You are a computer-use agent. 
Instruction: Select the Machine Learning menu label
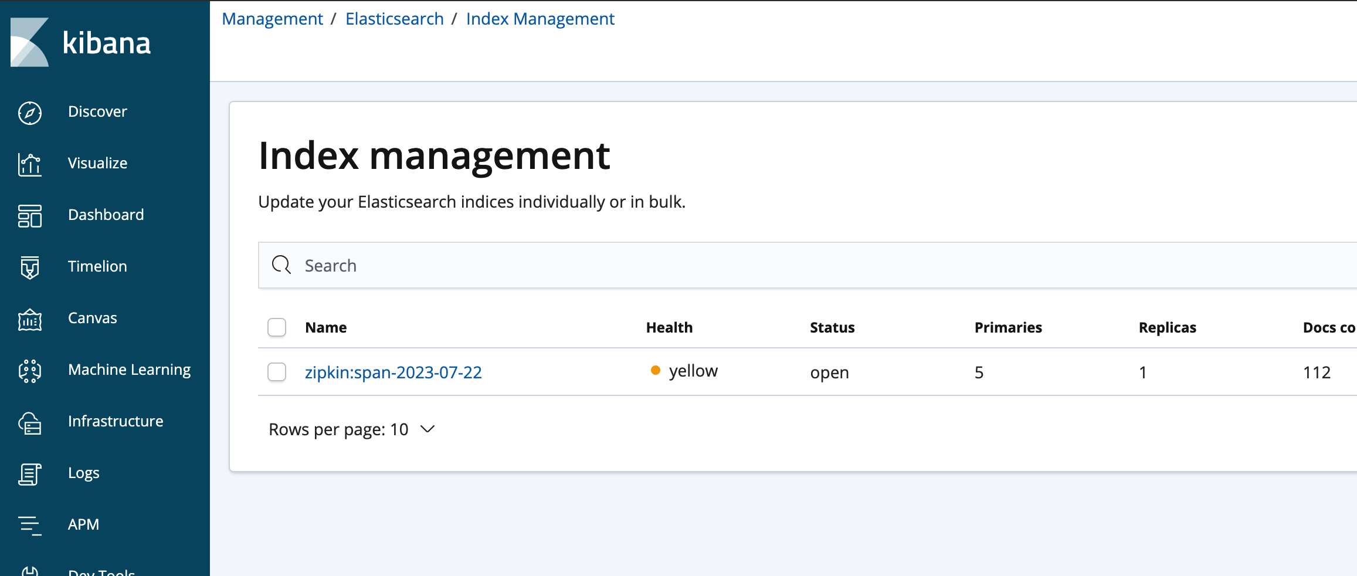tap(130, 370)
